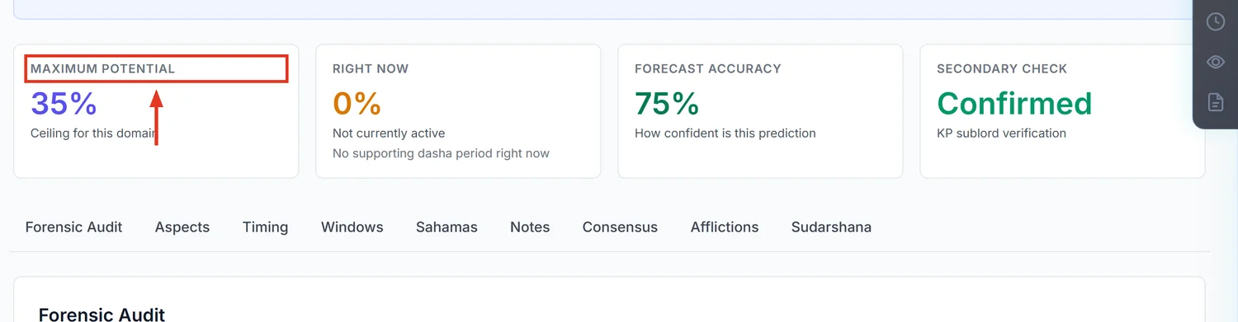This screenshot has height=322, width=1238.
Task: View the Consensus tab
Action: point(620,227)
